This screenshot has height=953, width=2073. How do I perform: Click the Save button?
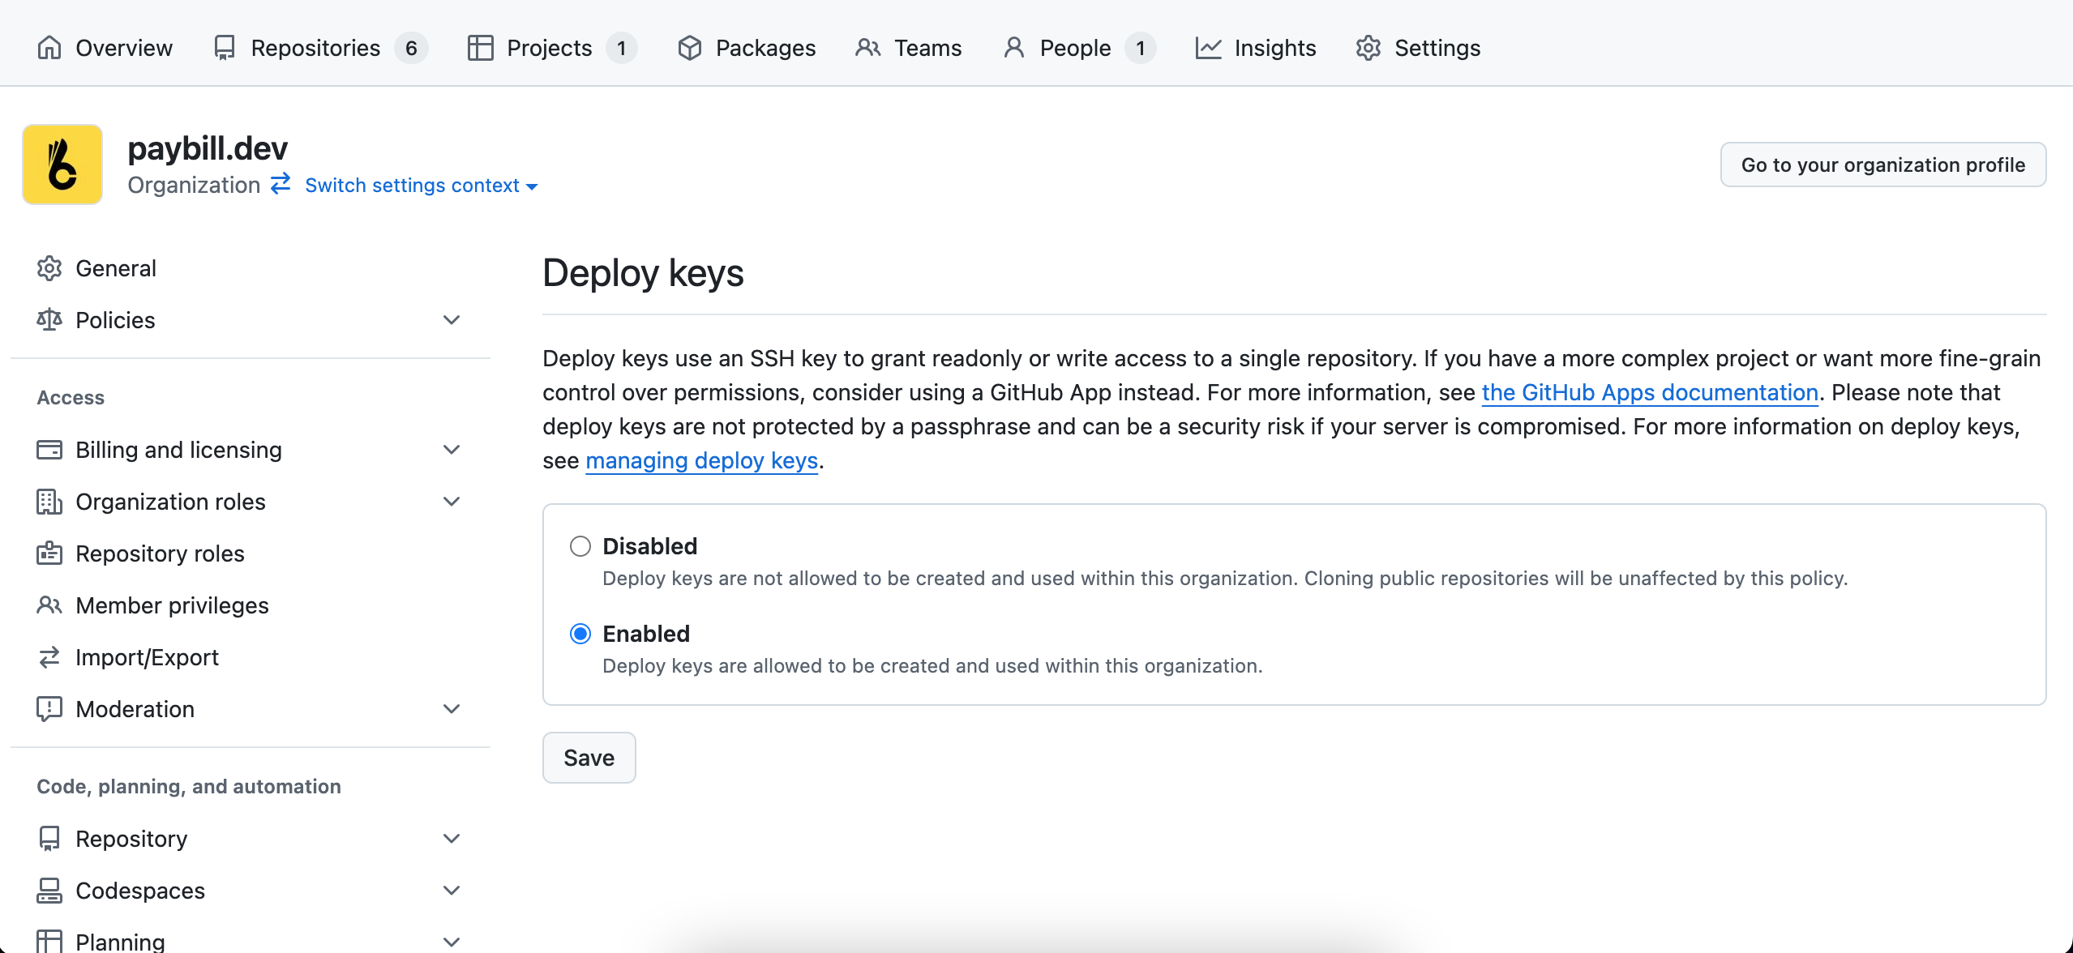(589, 757)
